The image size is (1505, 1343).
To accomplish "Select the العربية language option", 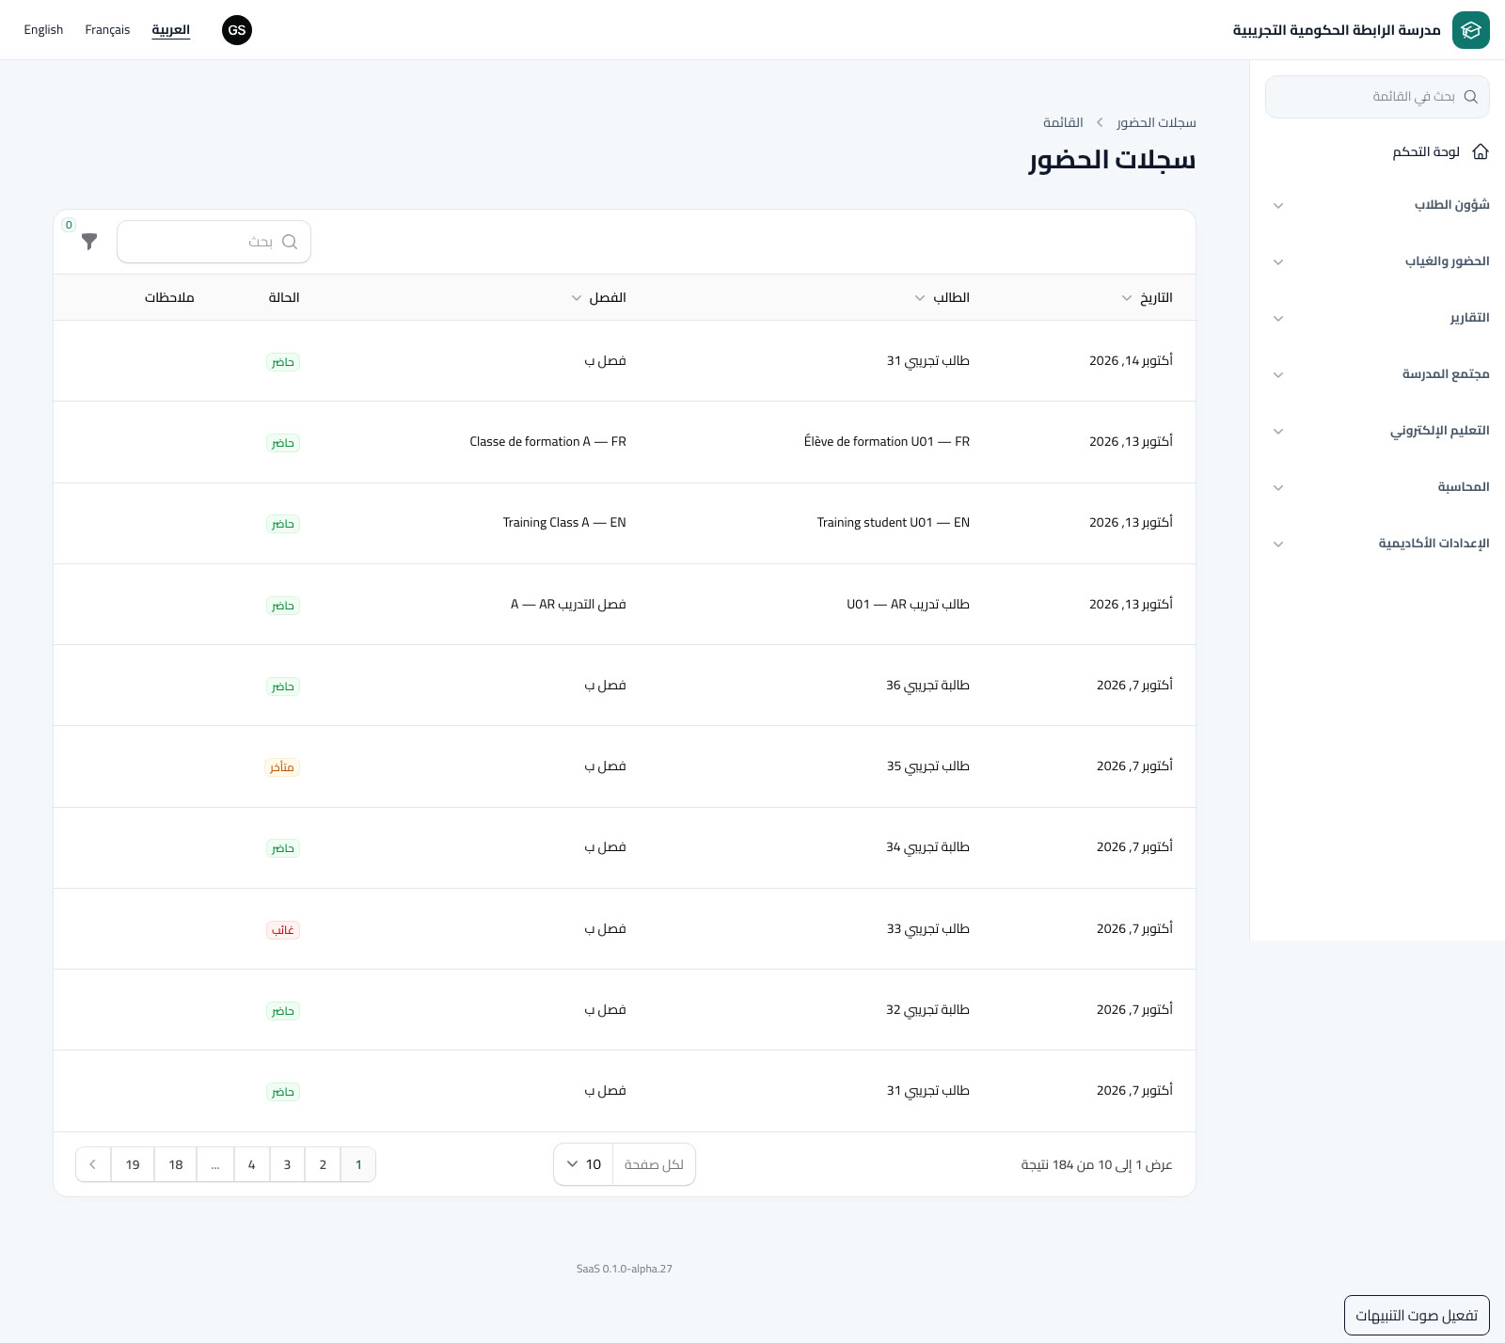I will coord(171,30).
